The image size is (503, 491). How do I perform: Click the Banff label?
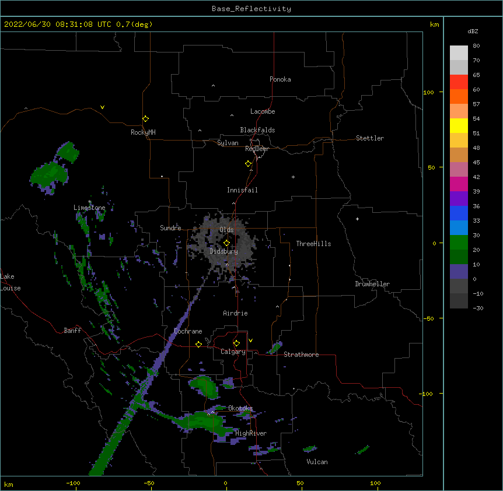(x=72, y=331)
